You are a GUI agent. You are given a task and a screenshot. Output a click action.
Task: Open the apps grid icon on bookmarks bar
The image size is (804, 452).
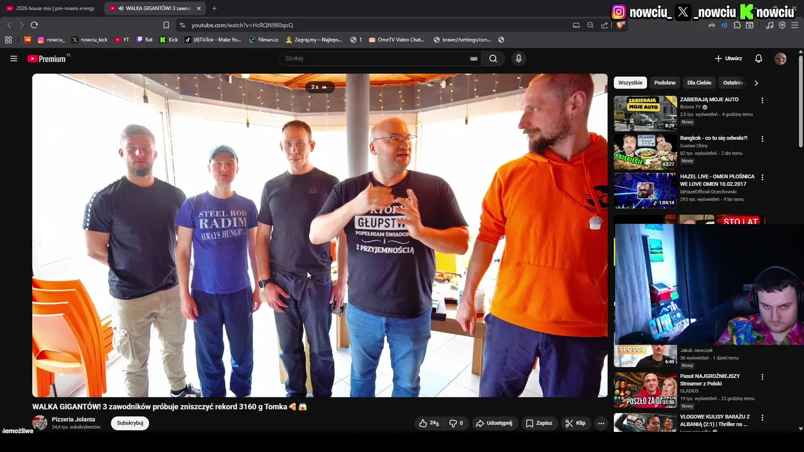(x=8, y=40)
